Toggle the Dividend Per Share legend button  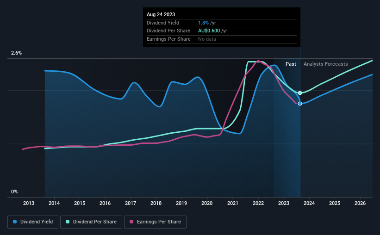tap(91, 222)
